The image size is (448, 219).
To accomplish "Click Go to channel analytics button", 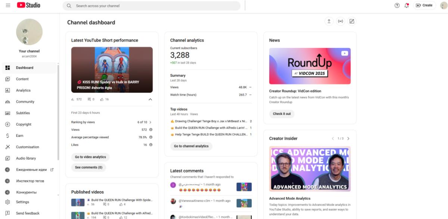I will 191,146.
